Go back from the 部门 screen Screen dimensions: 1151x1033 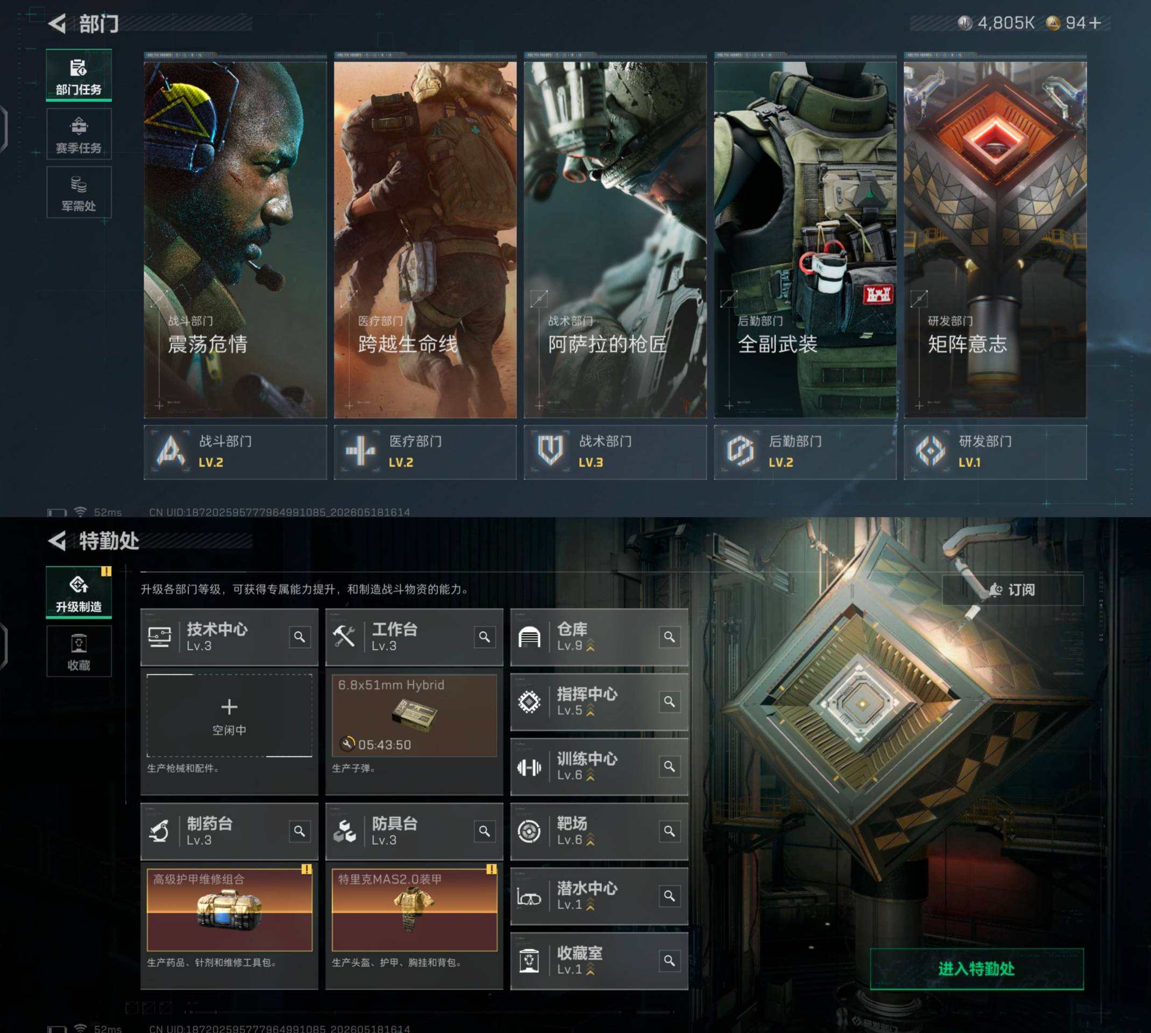pos(58,23)
